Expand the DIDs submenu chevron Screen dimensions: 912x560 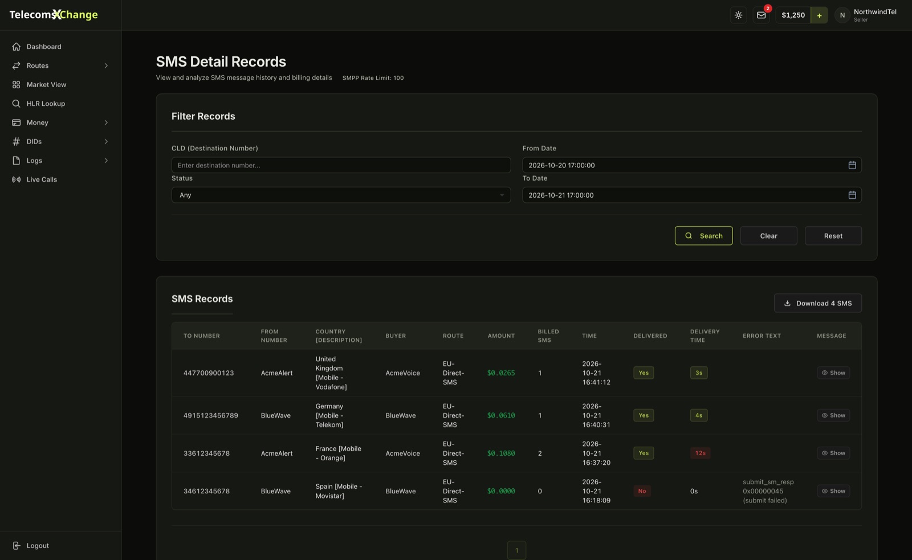point(106,141)
